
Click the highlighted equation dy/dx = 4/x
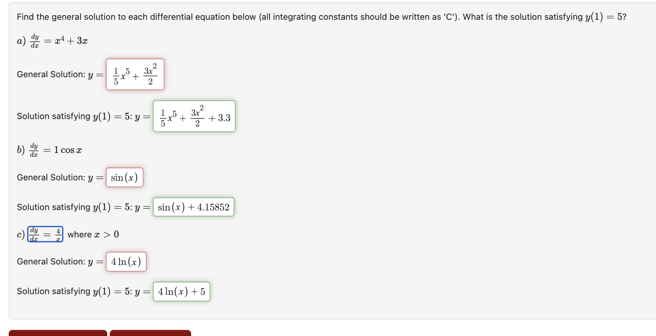(x=45, y=234)
